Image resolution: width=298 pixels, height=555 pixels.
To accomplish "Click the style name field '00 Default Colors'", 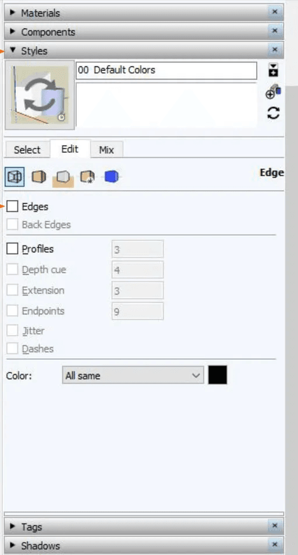I will [166, 71].
